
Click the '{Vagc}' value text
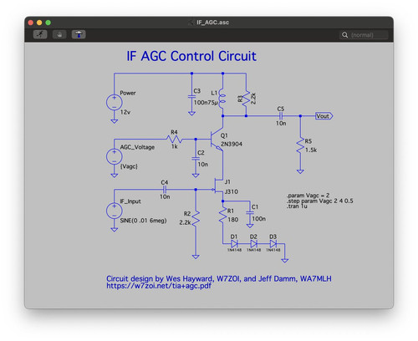pos(129,166)
